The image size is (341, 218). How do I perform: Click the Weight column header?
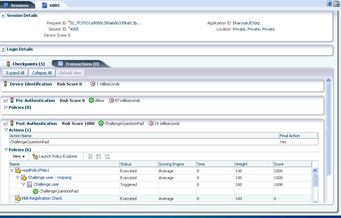click(x=254, y=164)
